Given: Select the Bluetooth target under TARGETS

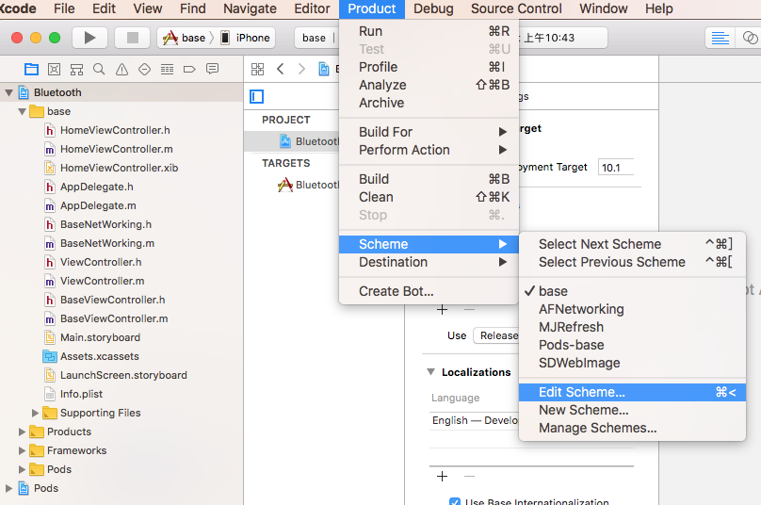Looking at the screenshot, I should coord(309,185).
